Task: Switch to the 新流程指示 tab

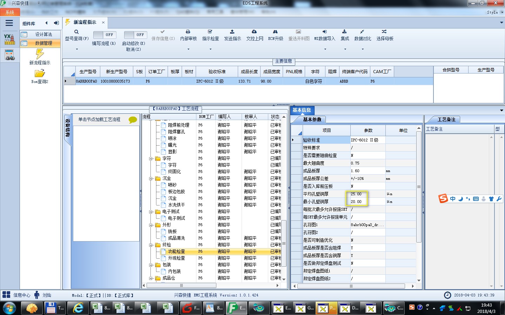Action: click(x=85, y=22)
